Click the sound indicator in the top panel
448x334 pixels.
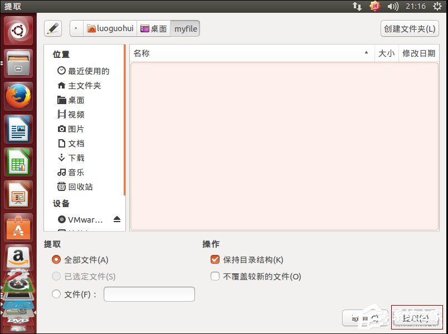pos(393,7)
